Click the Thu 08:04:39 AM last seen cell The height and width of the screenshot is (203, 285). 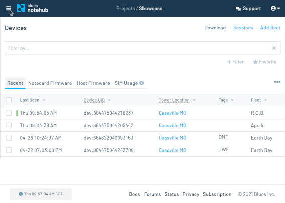pos(38,125)
